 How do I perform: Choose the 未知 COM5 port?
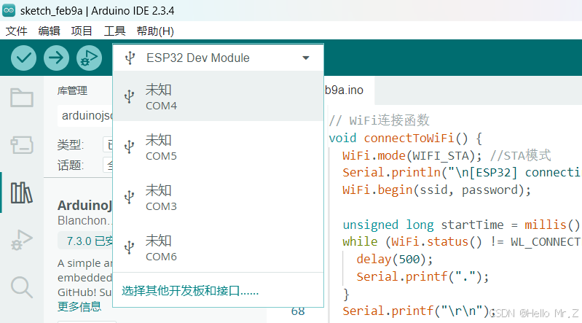[218, 147]
